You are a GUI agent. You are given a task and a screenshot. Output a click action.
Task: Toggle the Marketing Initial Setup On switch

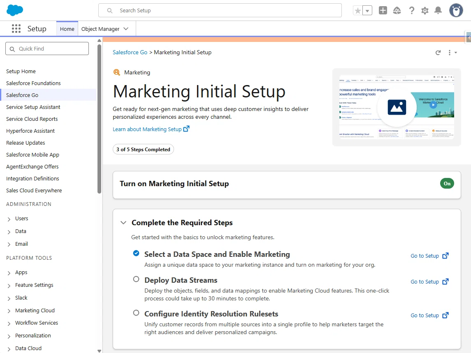coord(447,183)
